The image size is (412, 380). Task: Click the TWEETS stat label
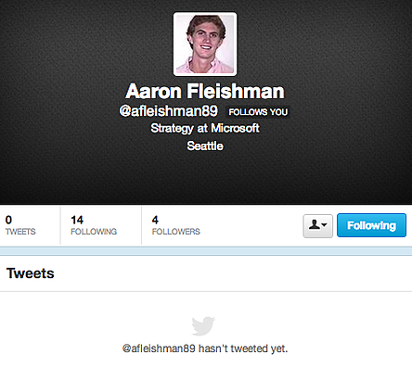[20, 232]
